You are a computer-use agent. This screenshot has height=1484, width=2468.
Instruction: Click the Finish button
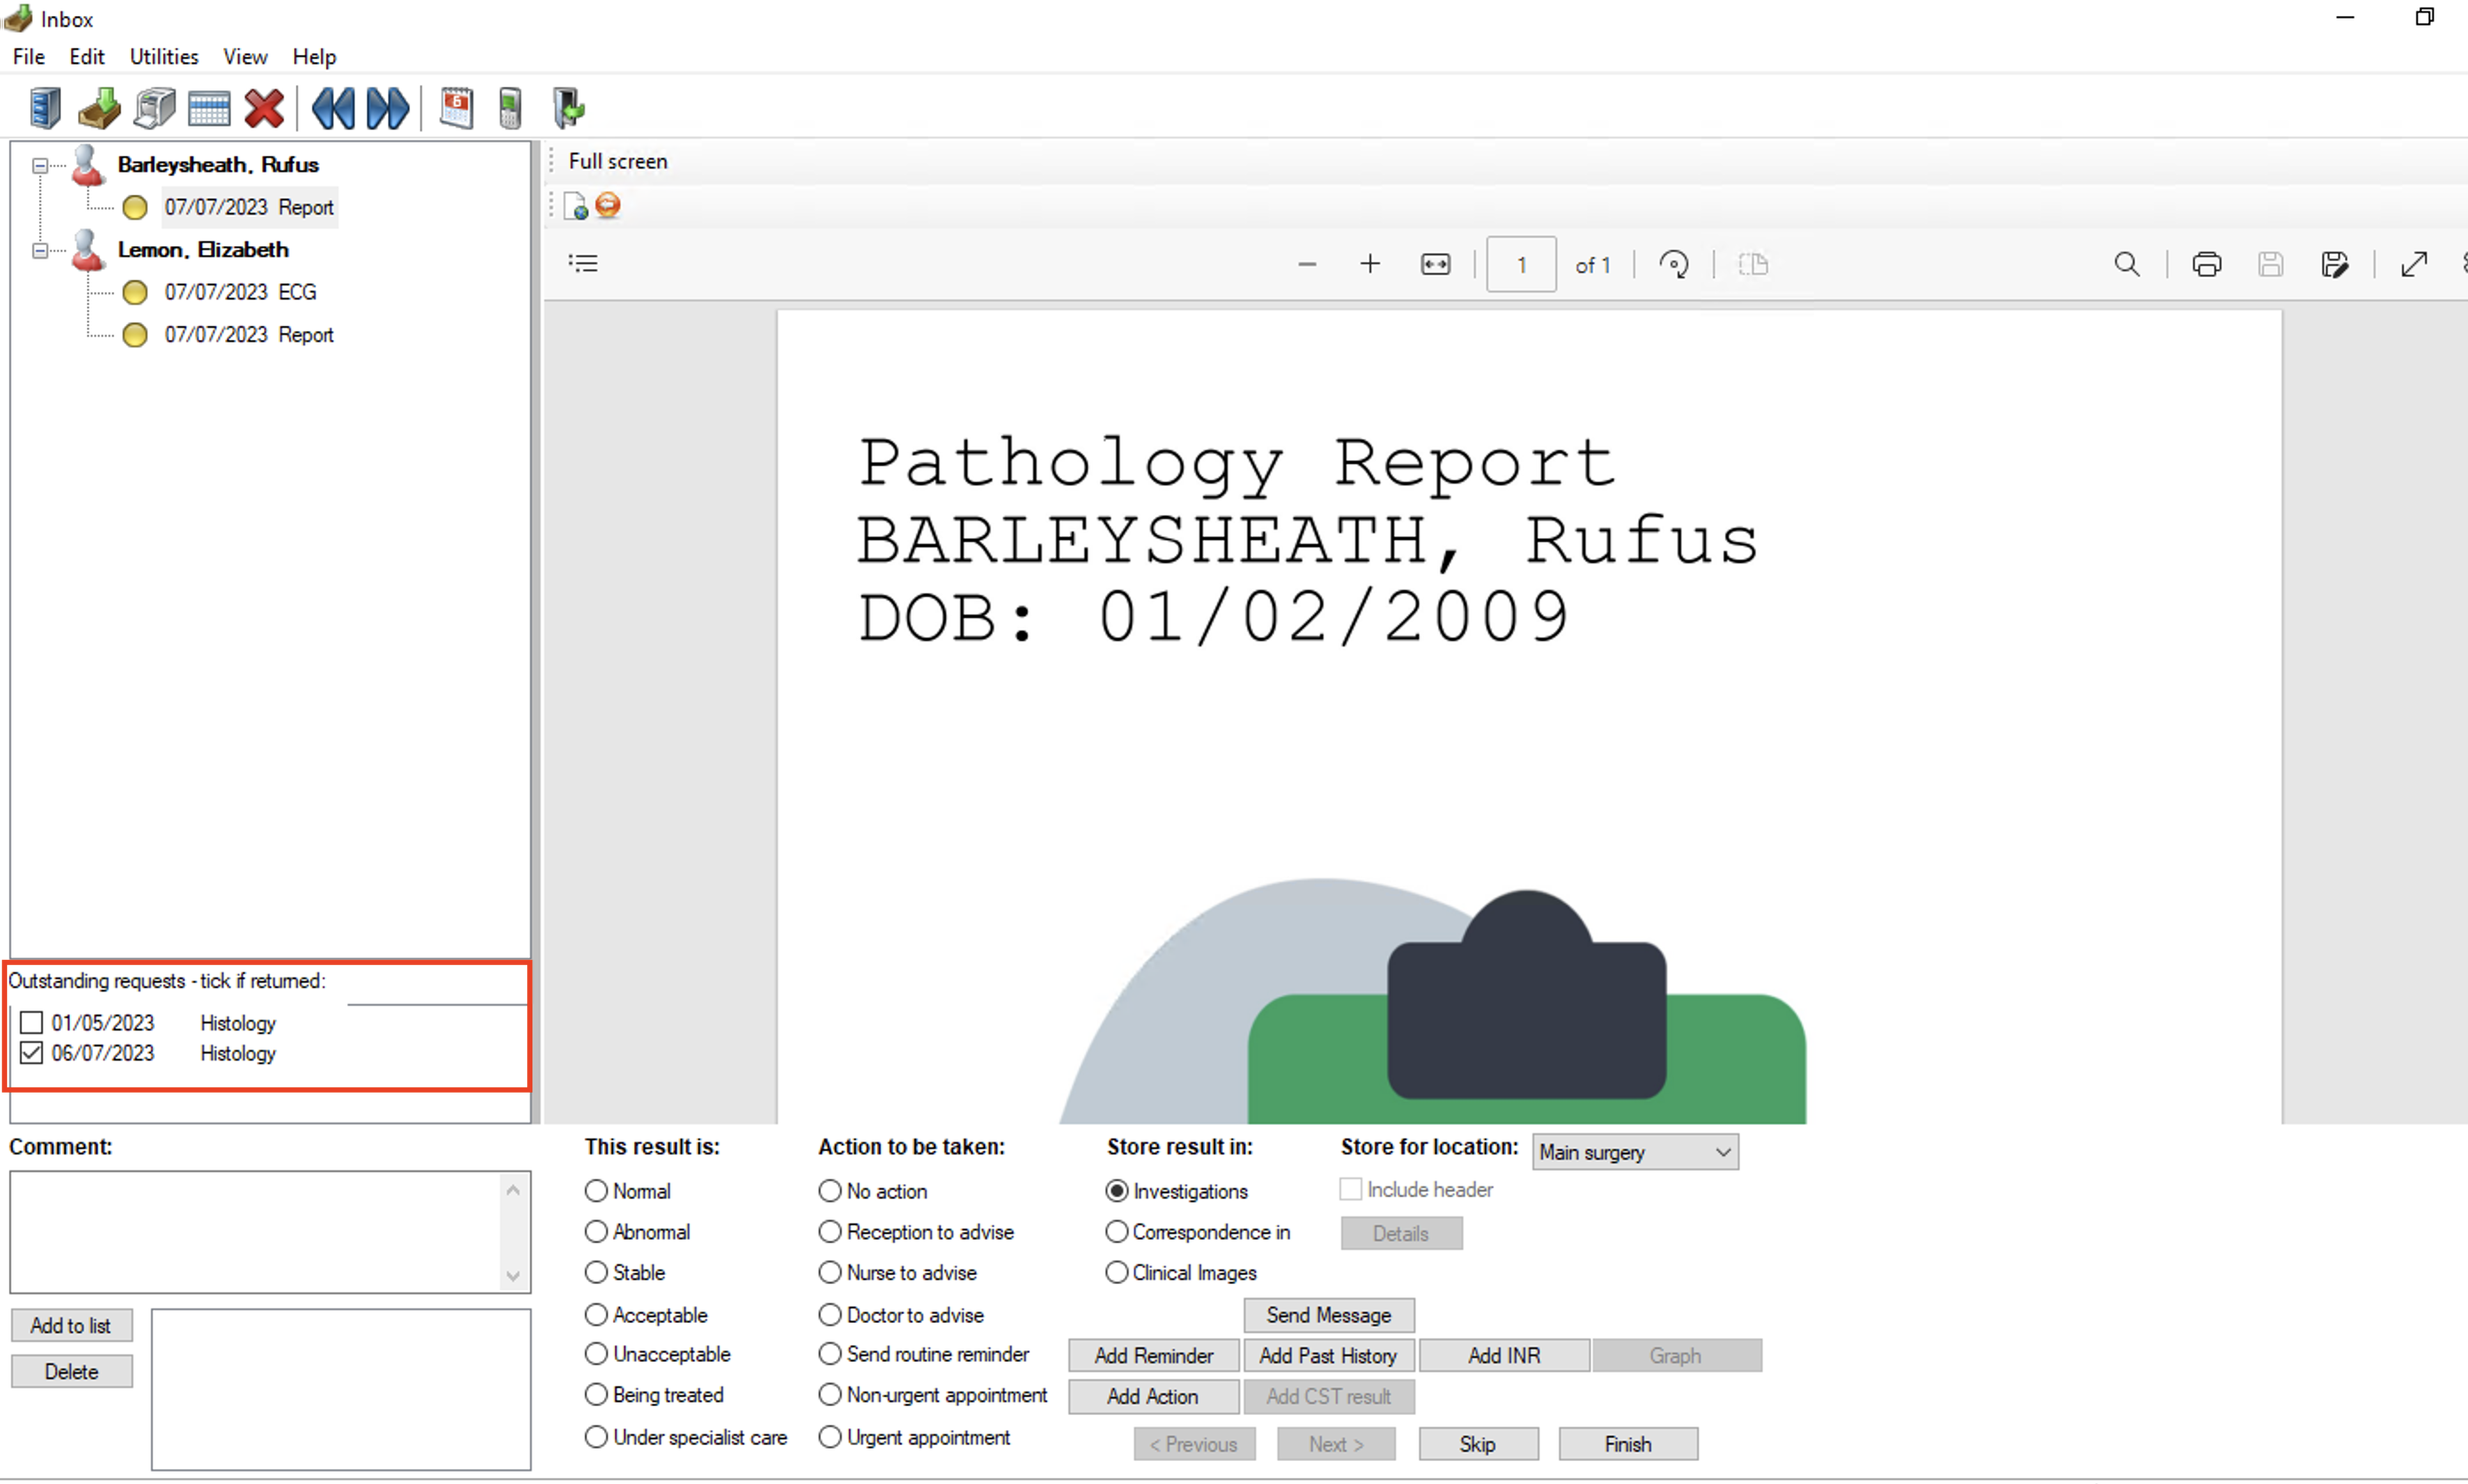[1627, 1443]
